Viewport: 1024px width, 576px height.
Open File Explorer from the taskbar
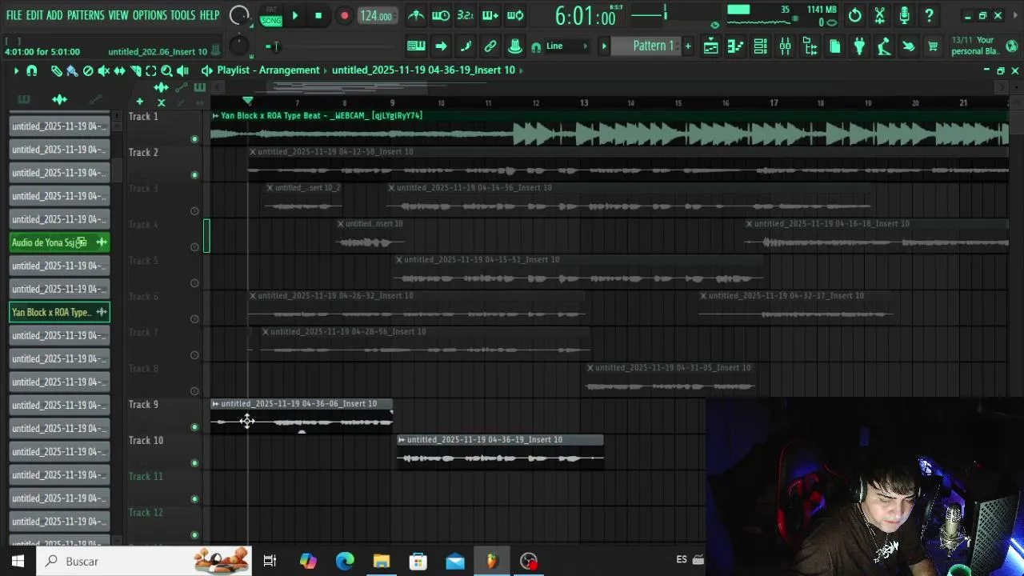point(382,561)
